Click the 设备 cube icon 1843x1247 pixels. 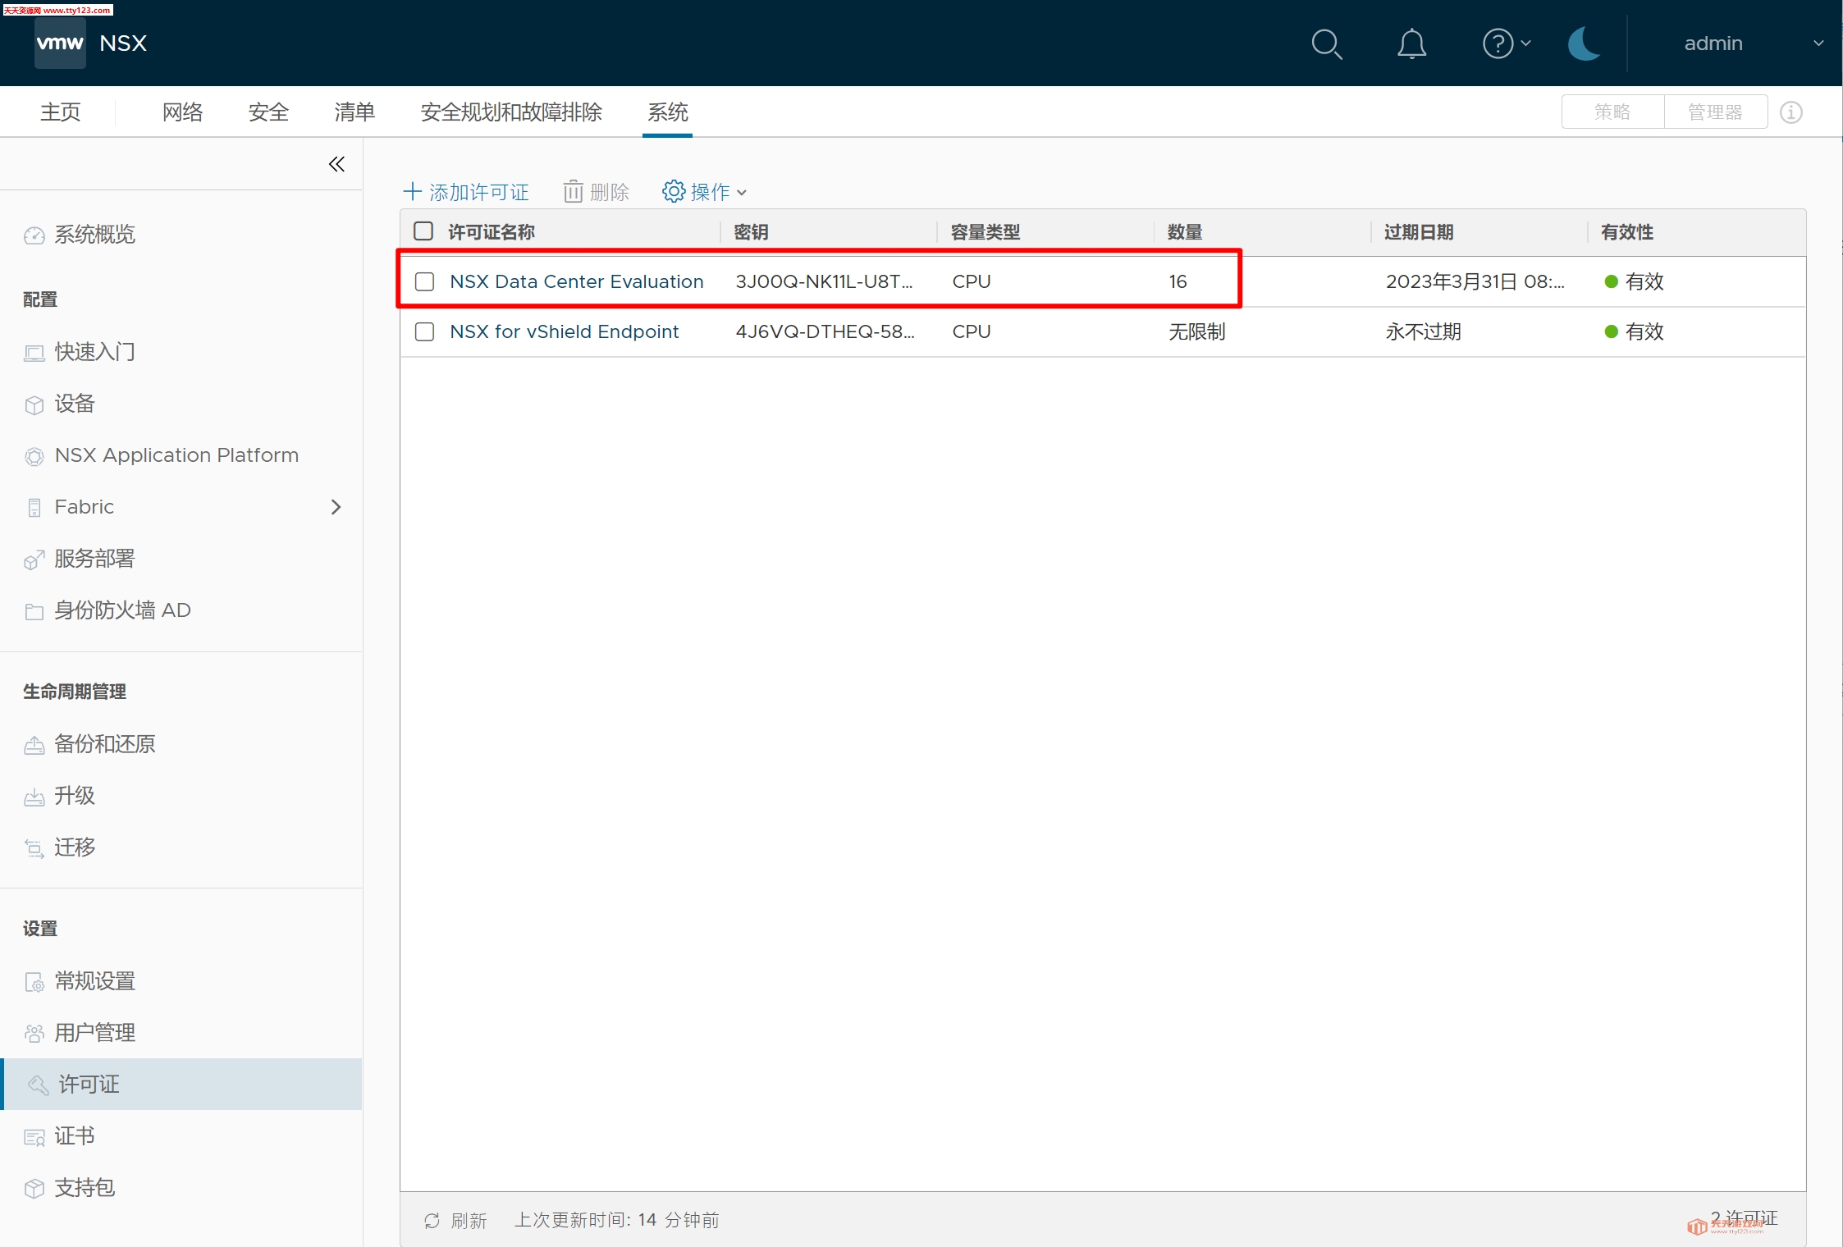click(x=34, y=405)
